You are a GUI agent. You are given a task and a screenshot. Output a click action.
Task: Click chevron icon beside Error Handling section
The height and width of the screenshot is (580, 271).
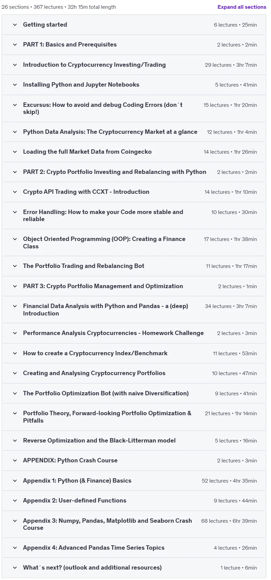(15, 212)
